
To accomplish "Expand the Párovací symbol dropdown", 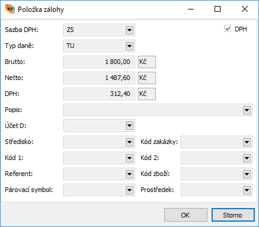I will [129, 190].
